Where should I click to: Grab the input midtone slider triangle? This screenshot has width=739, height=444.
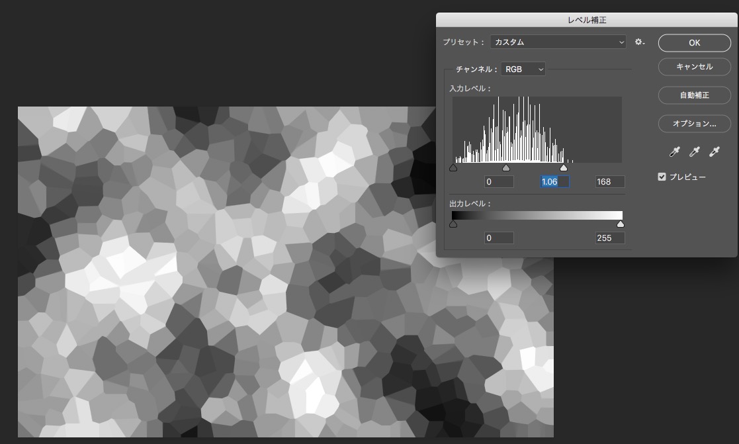coord(506,168)
